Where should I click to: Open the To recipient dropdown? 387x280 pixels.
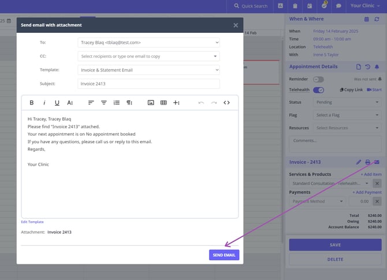(x=148, y=42)
